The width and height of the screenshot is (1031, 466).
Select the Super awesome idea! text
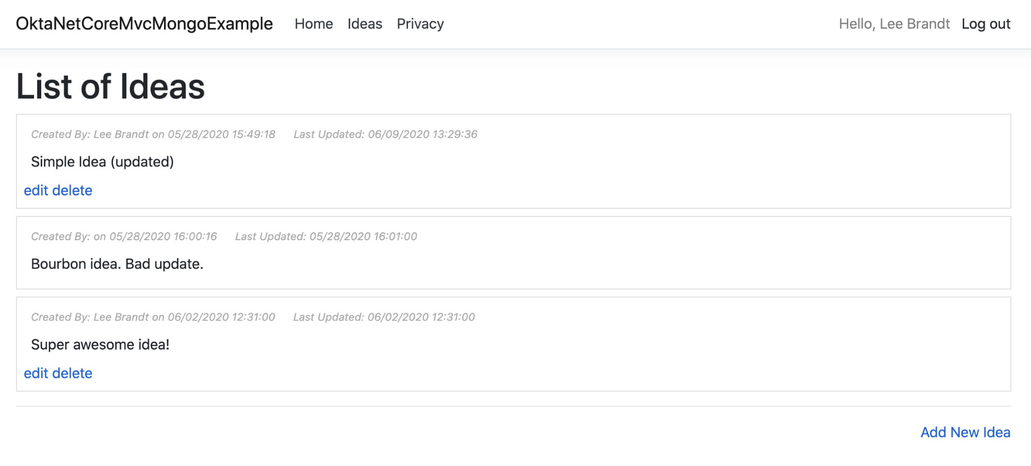point(100,344)
